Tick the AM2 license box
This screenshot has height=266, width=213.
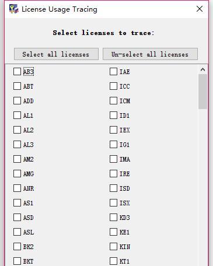[x=17, y=159]
